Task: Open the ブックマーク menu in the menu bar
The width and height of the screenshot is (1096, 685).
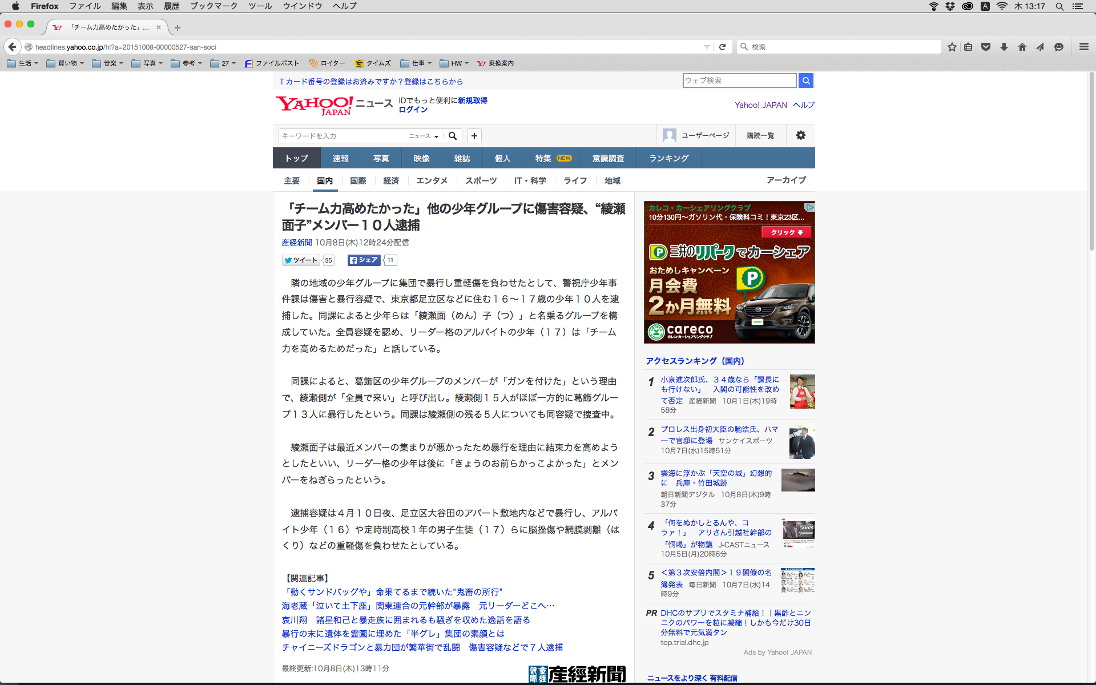Action: pyautogui.click(x=213, y=6)
